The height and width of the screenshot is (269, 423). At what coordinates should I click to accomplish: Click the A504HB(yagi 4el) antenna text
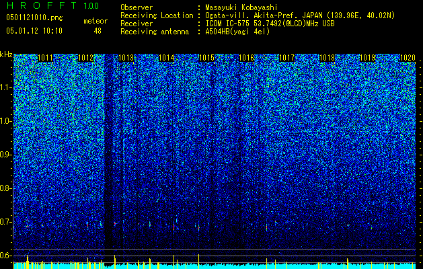[237, 32]
